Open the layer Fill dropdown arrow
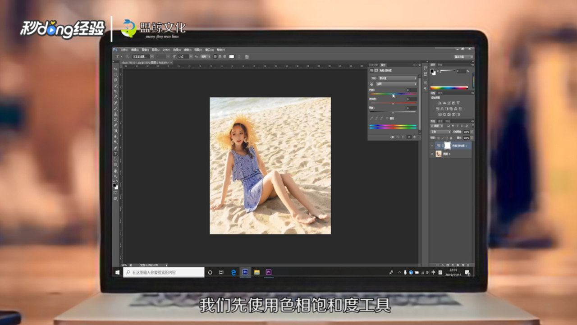The width and height of the screenshot is (577, 325). click(472, 138)
